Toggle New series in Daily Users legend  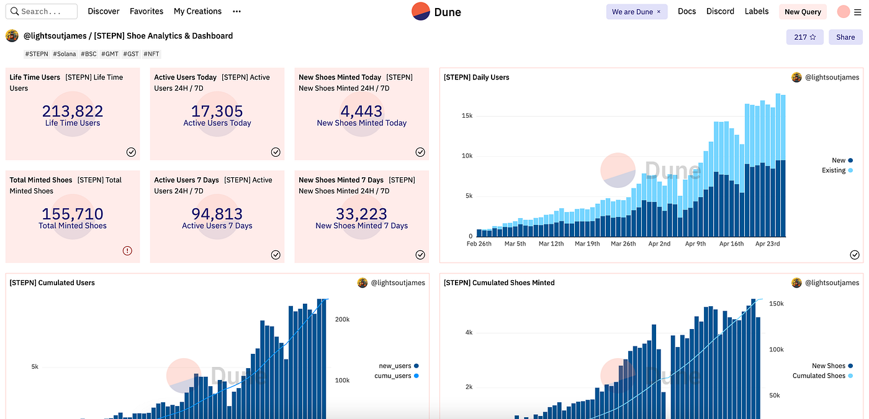point(842,160)
